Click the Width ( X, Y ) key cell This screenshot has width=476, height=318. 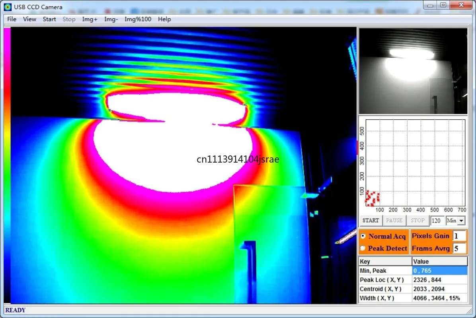(x=385, y=298)
